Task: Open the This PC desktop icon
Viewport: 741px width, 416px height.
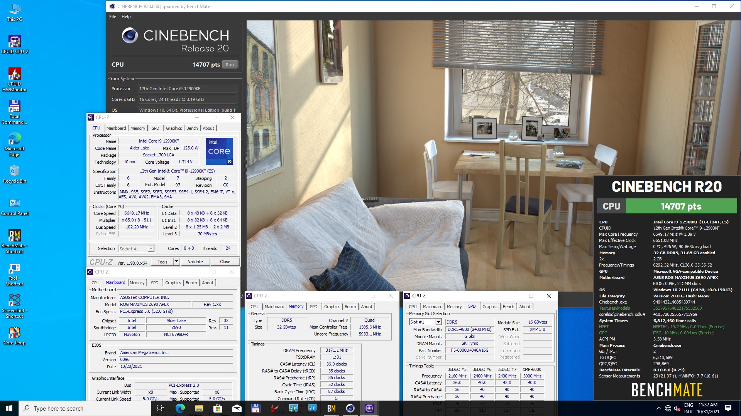Action: pyautogui.click(x=14, y=12)
